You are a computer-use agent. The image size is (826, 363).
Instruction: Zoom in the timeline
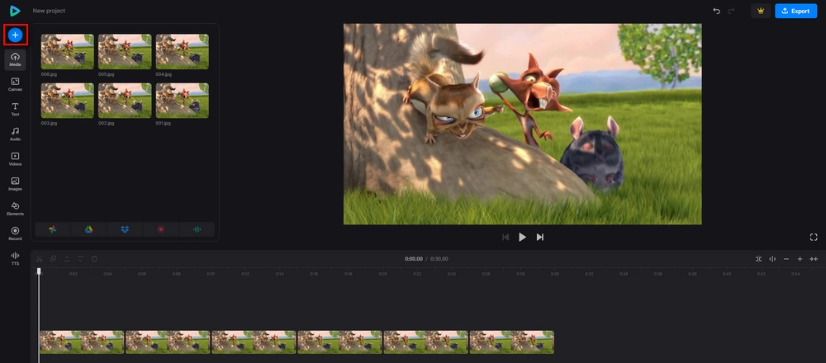pyautogui.click(x=800, y=259)
